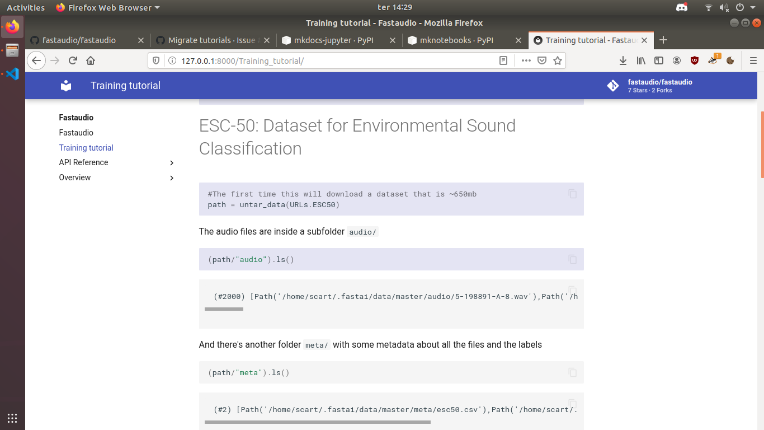Open the fastaudio/fastaudio repository link
The height and width of the screenshot is (430, 764).
[660, 82]
